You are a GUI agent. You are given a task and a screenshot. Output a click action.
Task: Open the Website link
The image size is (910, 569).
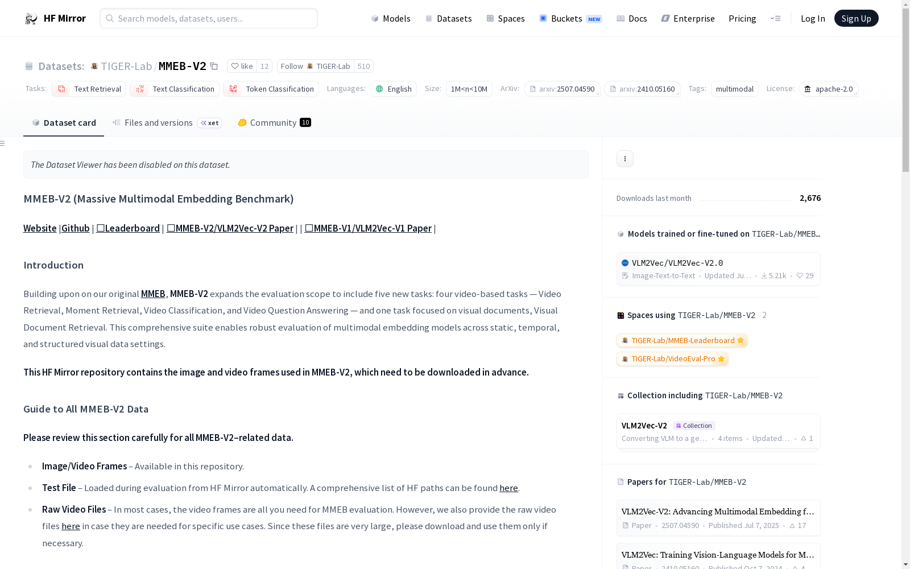(x=40, y=228)
